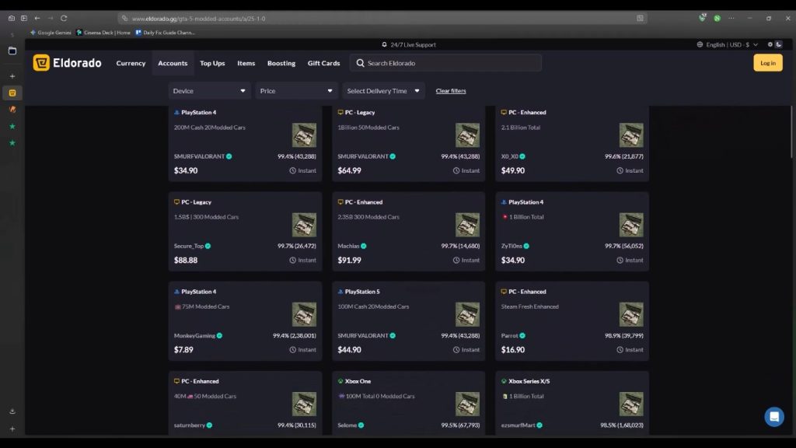Click 24/7 Live Support link
The height and width of the screenshot is (448, 796).
coord(409,44)
